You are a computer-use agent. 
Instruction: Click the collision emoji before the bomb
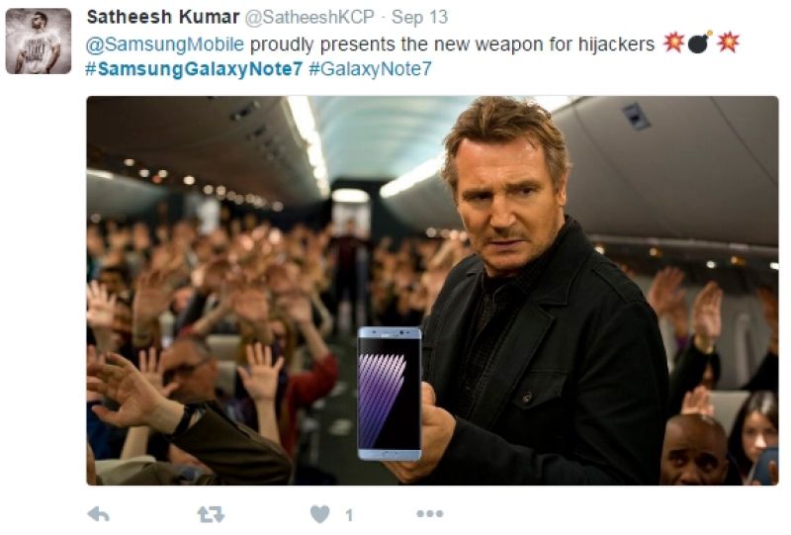(x=673, y=43)
